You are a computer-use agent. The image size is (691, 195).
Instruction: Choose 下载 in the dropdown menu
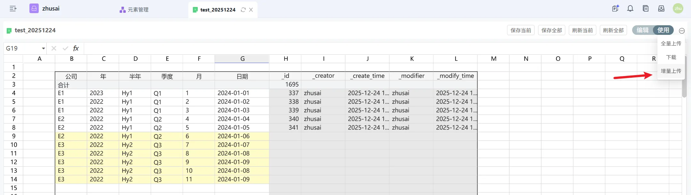(671, 57)
